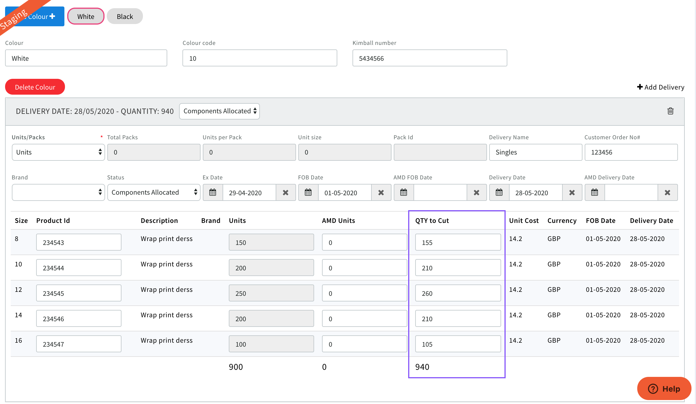Clear the Ex Date with the X icon
Image resolution: width=696 pixels, height=404 pixels.
click(286, 192)
